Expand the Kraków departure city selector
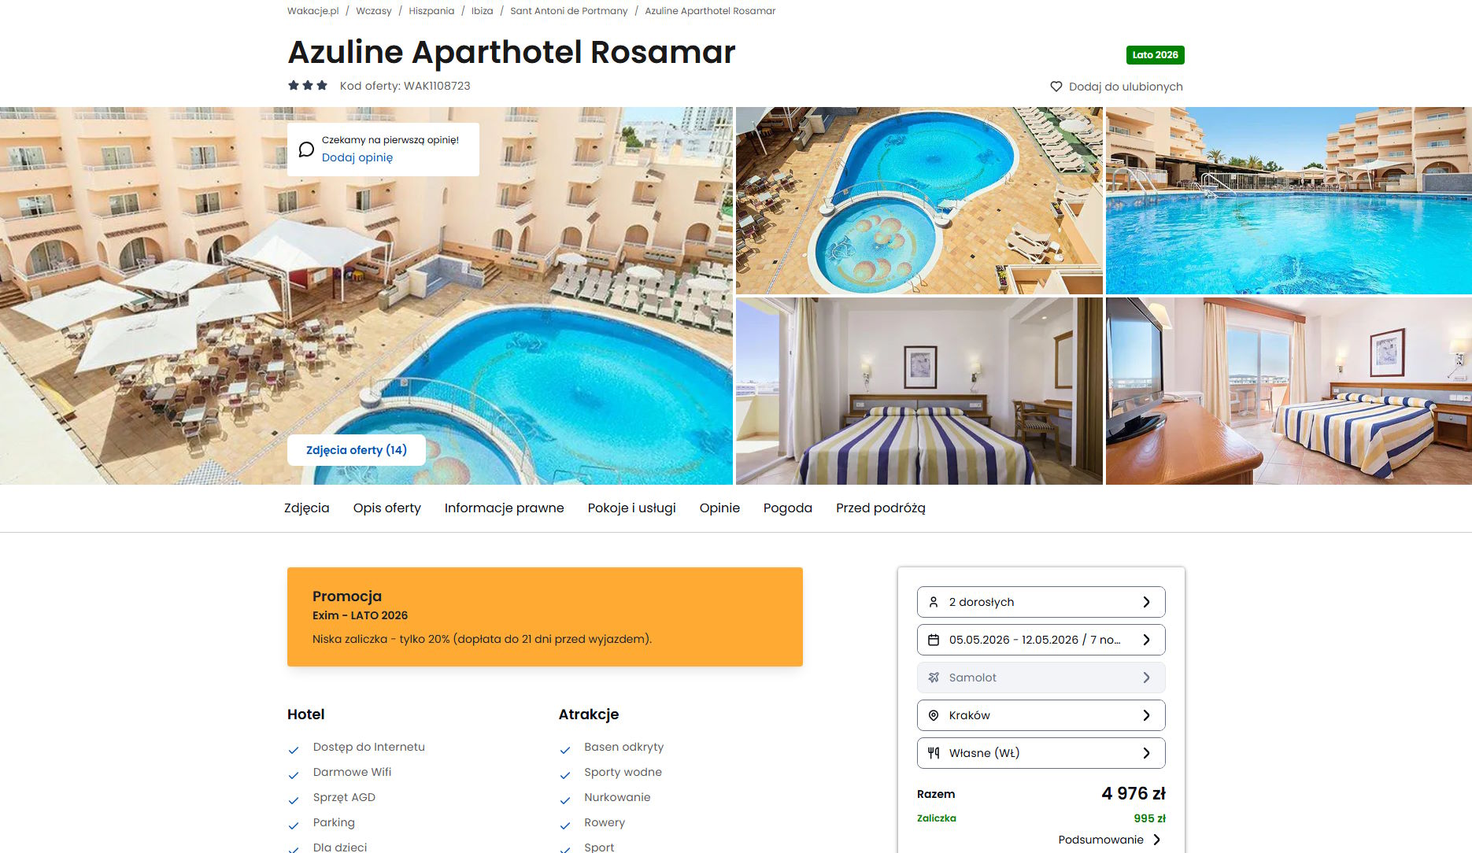The width and height of the screenshot is (1472, 853). coord(1041,715)
